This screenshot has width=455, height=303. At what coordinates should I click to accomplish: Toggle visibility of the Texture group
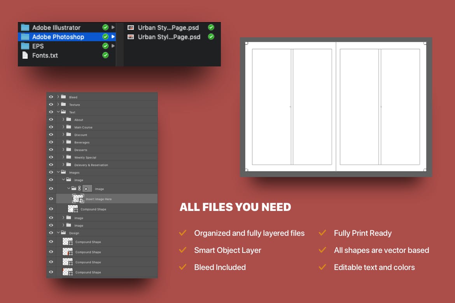51,104
